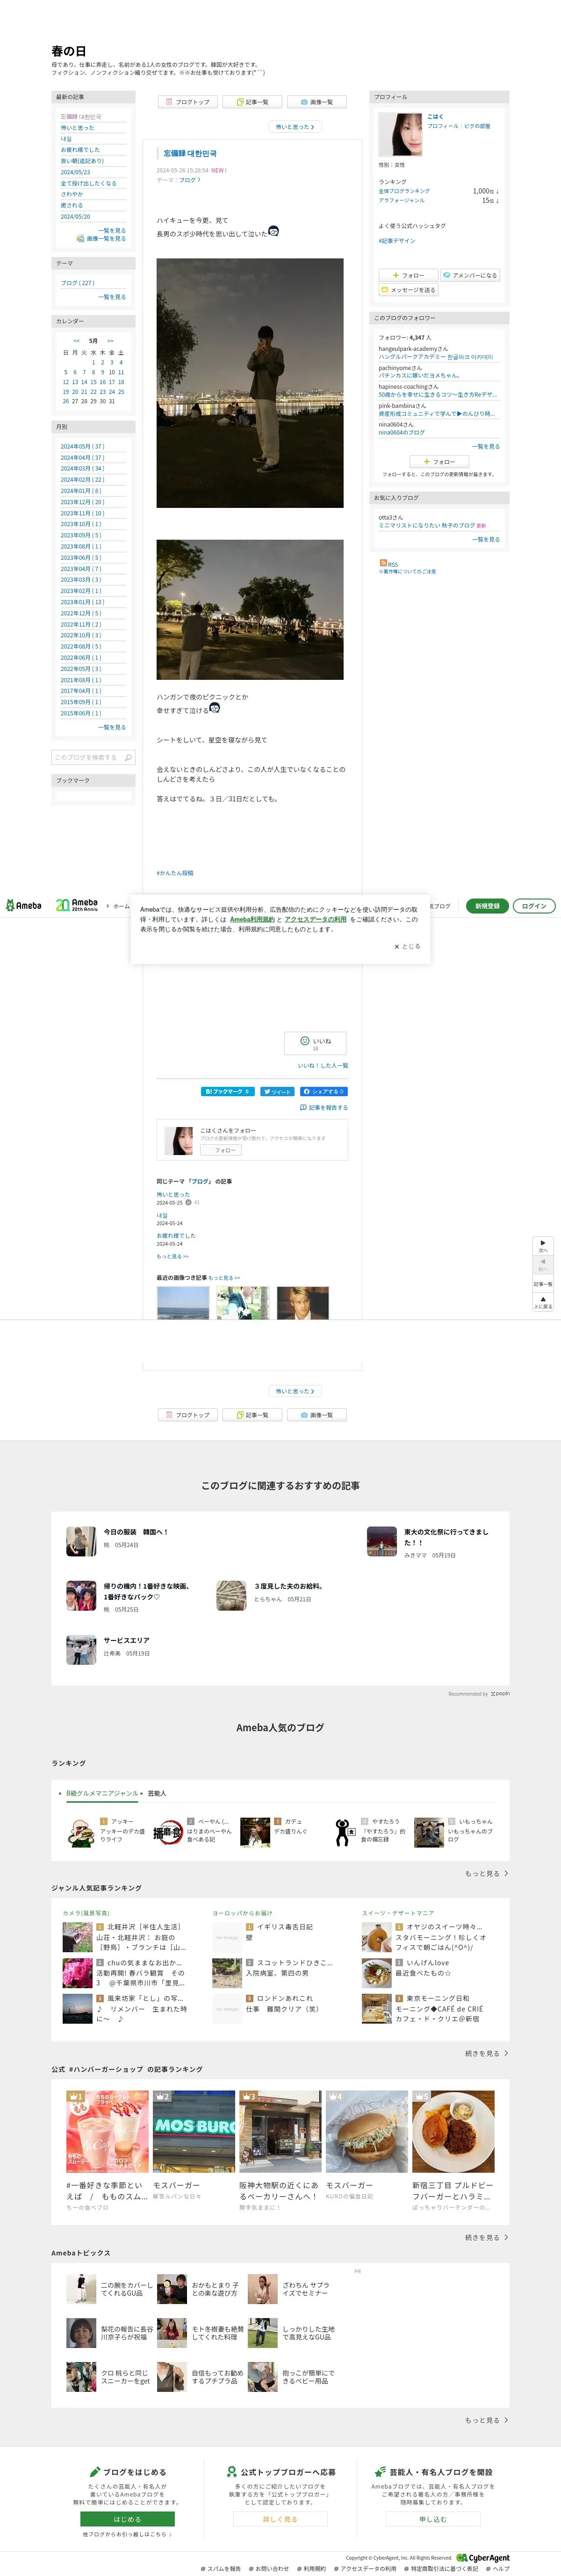561x2576 pixels.
Task: Click CyberAgent logo in footer
Action: (x=483, y=2557)
